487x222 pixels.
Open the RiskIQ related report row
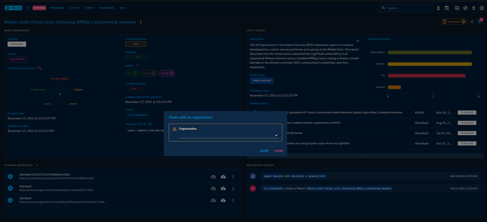(365, 112)
